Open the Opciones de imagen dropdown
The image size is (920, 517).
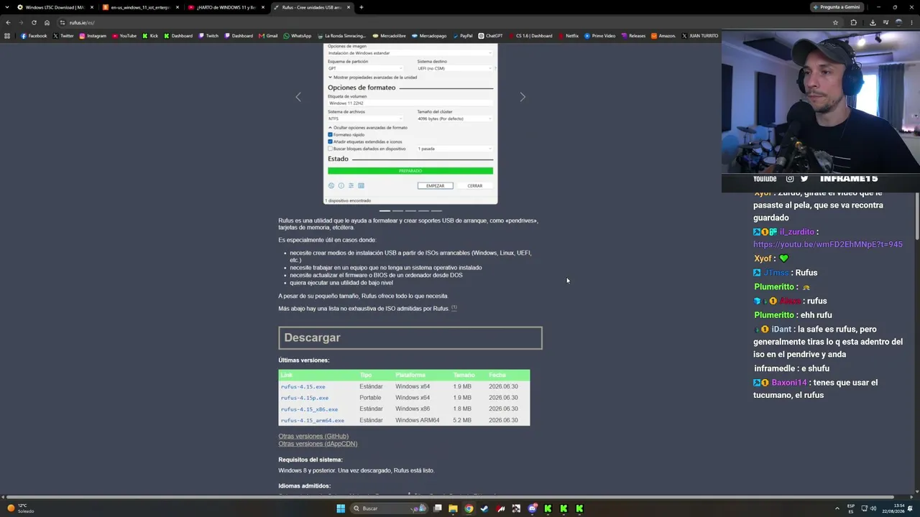click(x=410, y=53)
